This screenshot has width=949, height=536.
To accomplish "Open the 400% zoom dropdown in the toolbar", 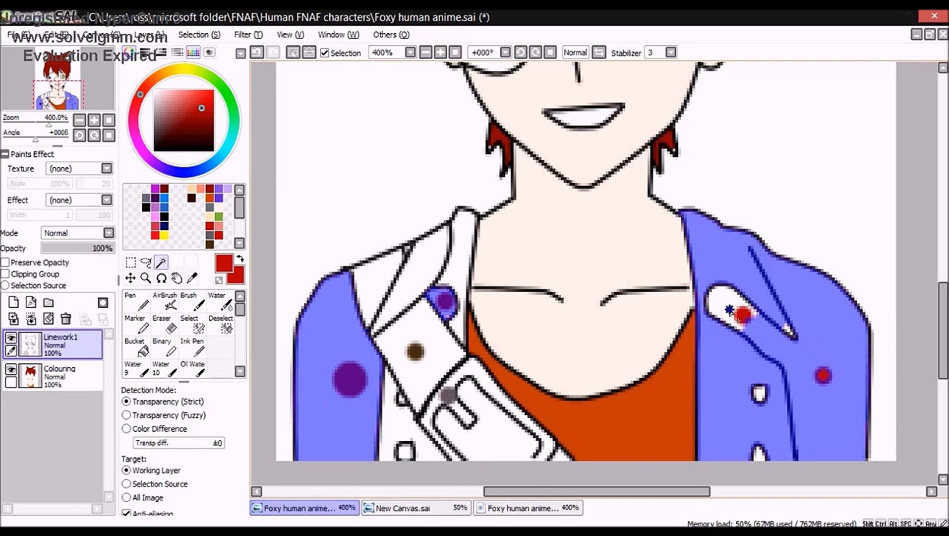I will (x=410, y=52).
